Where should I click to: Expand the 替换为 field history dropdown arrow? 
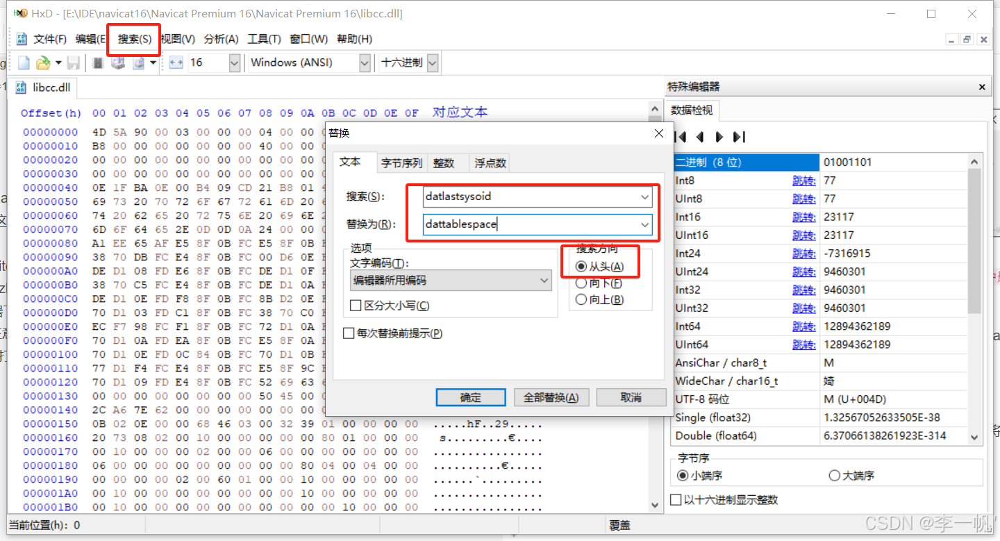(x=645, y=224)
